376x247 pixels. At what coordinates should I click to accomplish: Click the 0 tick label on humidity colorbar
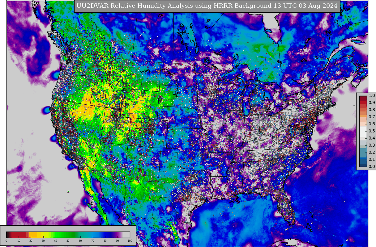[x=6, y=241]
